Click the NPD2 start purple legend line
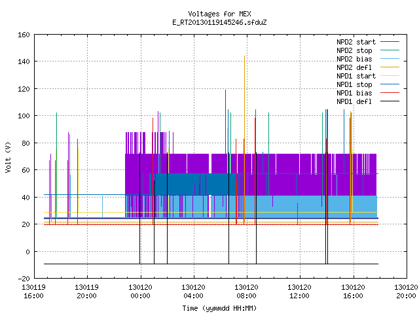The width and height of the screenshot is (419, 314). click(390, 42)
